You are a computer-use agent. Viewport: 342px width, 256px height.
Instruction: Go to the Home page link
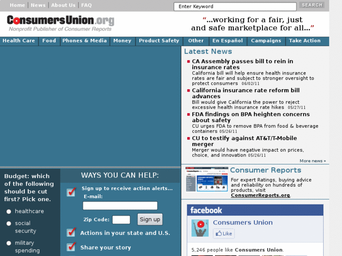(17, 5)
